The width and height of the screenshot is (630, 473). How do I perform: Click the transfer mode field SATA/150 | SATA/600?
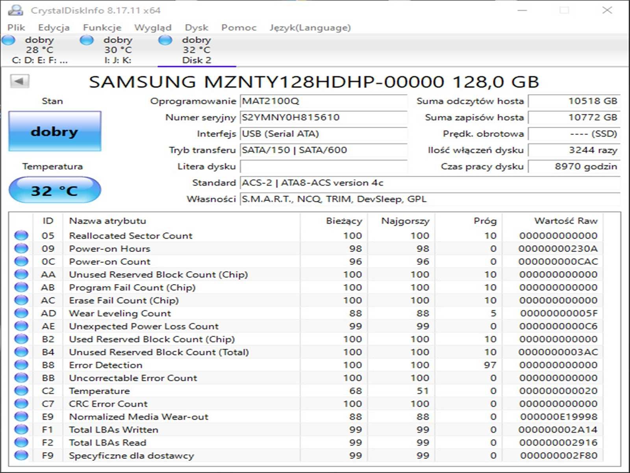(x=324, y=150)
